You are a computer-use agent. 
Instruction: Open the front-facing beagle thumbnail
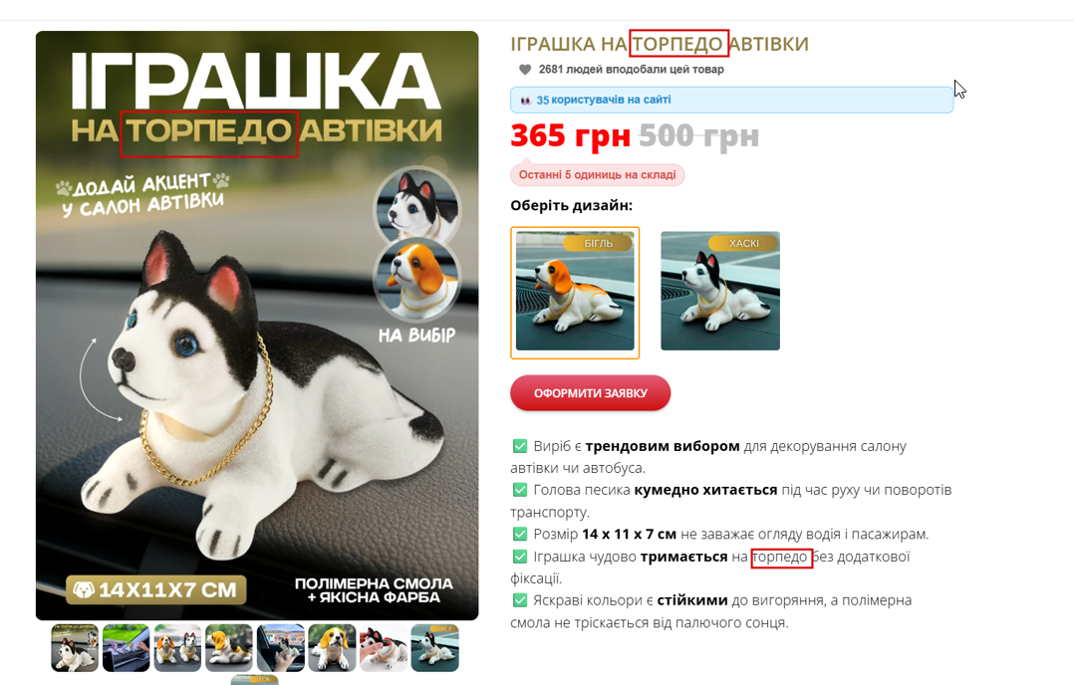(332, 647)
